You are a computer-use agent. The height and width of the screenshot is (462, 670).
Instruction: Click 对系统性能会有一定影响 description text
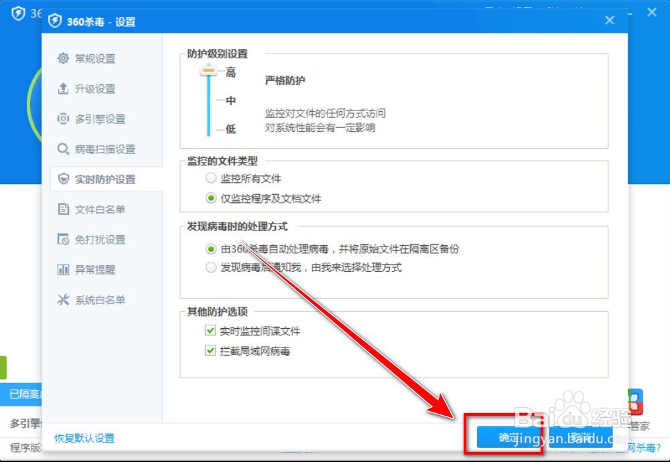320,128
